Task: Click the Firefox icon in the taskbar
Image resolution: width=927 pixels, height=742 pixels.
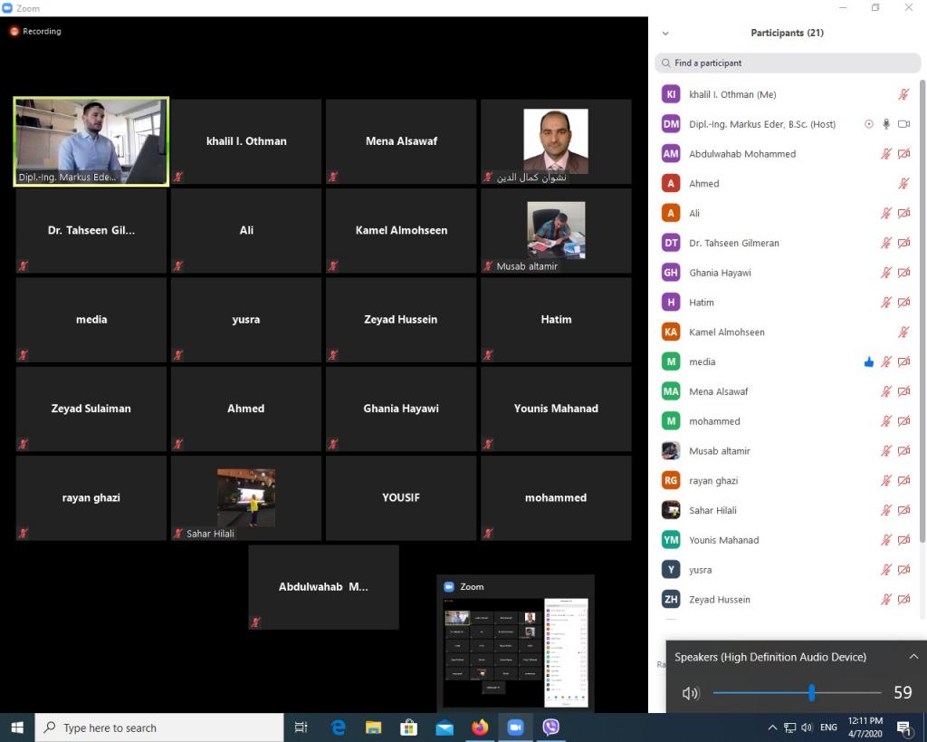Action: pyautogui.click(x=480, y=728)
